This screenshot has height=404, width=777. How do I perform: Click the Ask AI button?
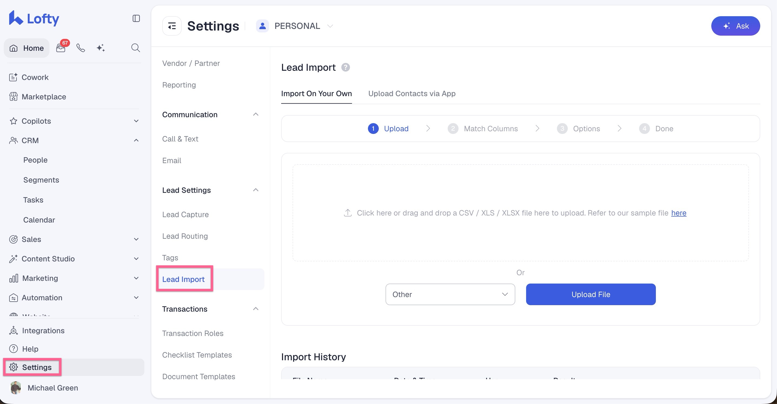[x=735, y=26]
